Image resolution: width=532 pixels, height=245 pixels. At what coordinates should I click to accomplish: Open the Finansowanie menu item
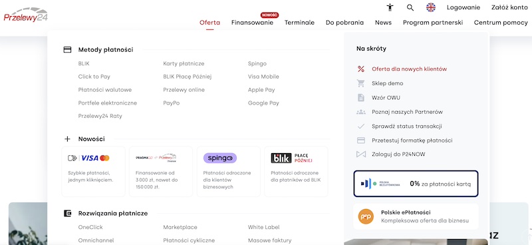[252, 23]
